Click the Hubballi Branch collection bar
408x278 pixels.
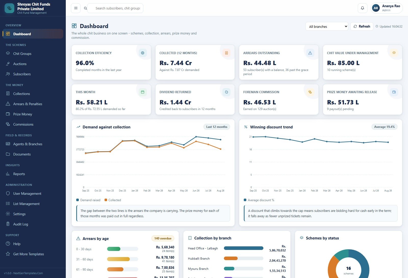244,258
